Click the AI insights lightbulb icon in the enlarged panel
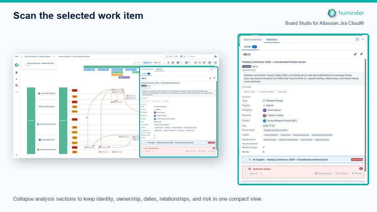This screenshot has width=377, height=212. pyautogui.click(x=249, y=160)
